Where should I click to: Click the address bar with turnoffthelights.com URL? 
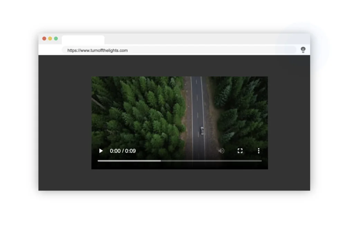(179, 50)
